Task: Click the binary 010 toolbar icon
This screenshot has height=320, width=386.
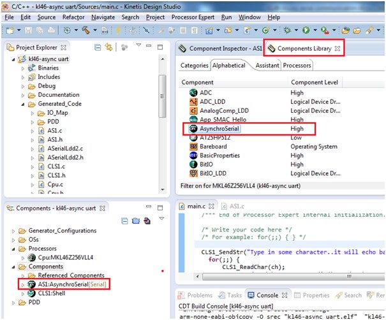Action: click(x=105, y=30)
